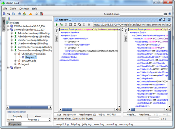
Task: Open the Desktop menu
Action: pos(24,9)
